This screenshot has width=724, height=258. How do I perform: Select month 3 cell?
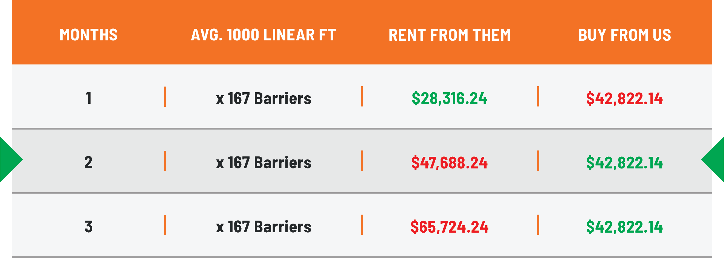click(x=89, y=227)
